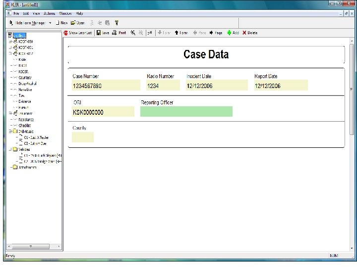Image resolution: width=357 pixels, height=267 pixels.
Task: Click the right arrow Page button
Action: pos(216,33)
